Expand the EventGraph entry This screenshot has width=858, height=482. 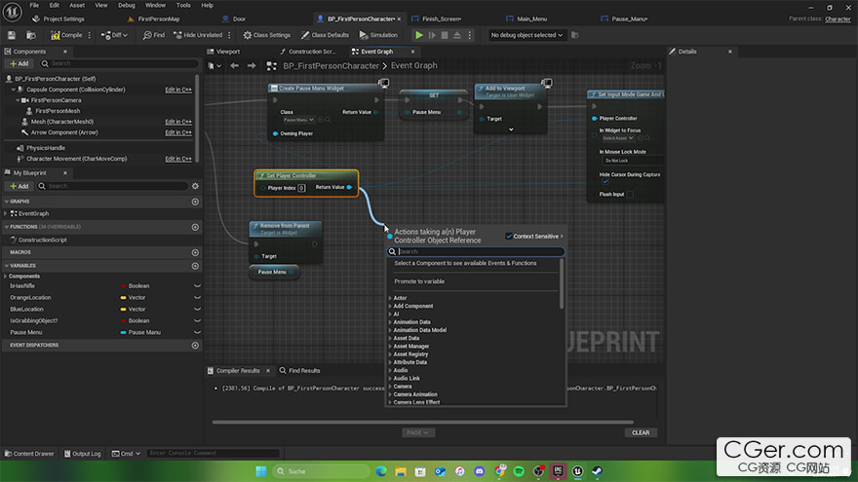[x=6, y=213]
